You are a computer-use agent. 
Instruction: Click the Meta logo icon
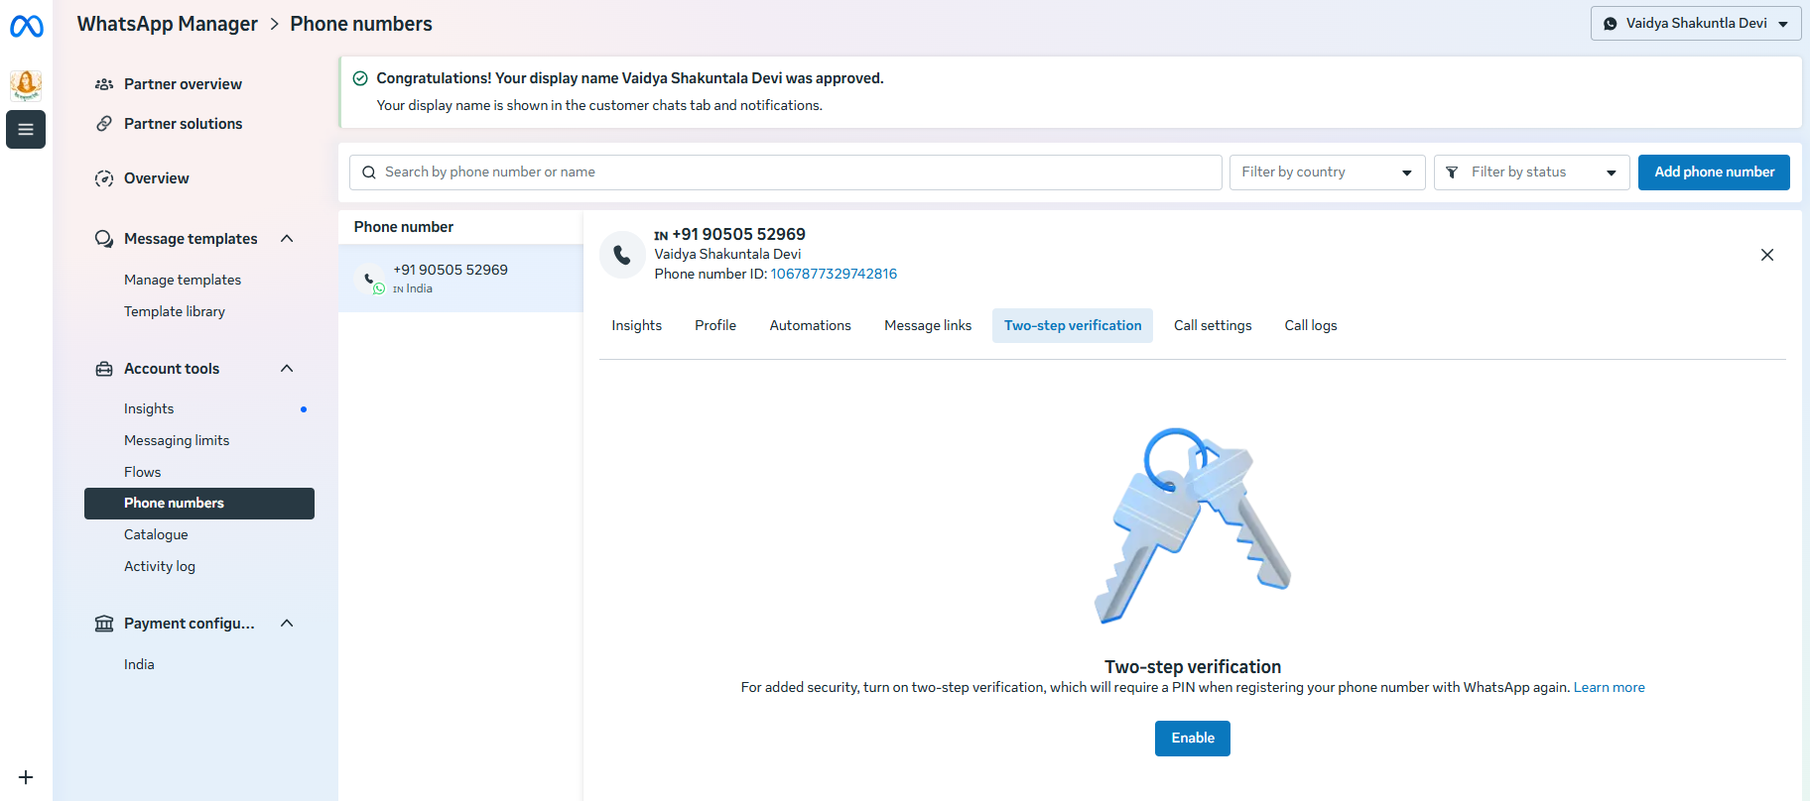(x=26, y=27)
